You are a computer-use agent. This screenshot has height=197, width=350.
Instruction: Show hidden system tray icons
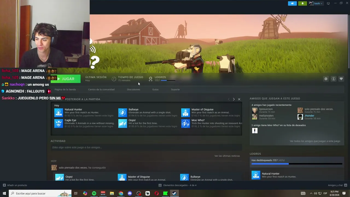pos(311,193)
